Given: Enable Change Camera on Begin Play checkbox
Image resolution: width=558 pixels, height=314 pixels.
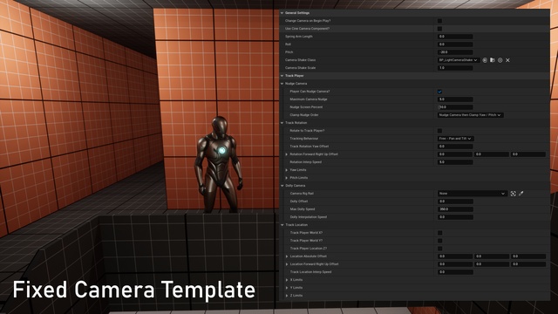Looking at the screenshot, I should coord(439,21).
